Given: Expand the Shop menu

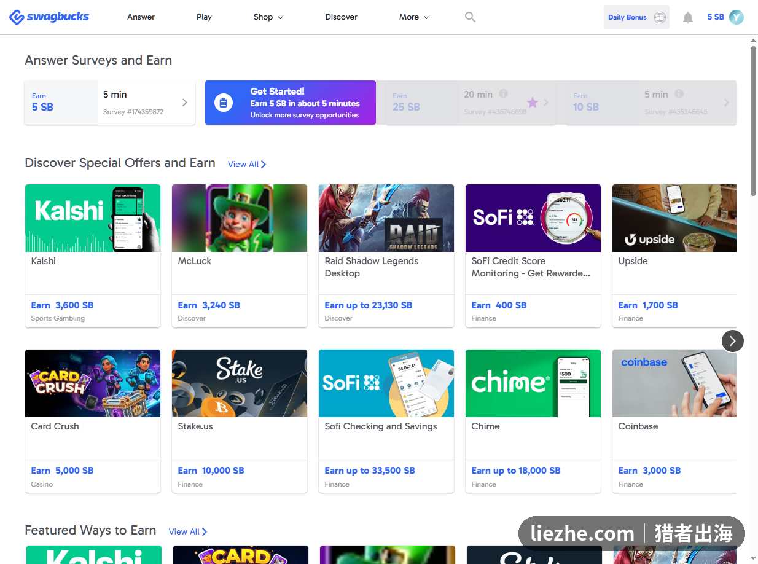Looking at the screenshot, I should 268,17.
